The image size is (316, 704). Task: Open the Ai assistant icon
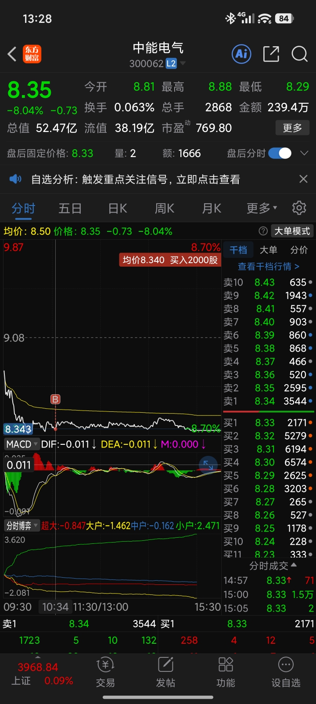241,54
